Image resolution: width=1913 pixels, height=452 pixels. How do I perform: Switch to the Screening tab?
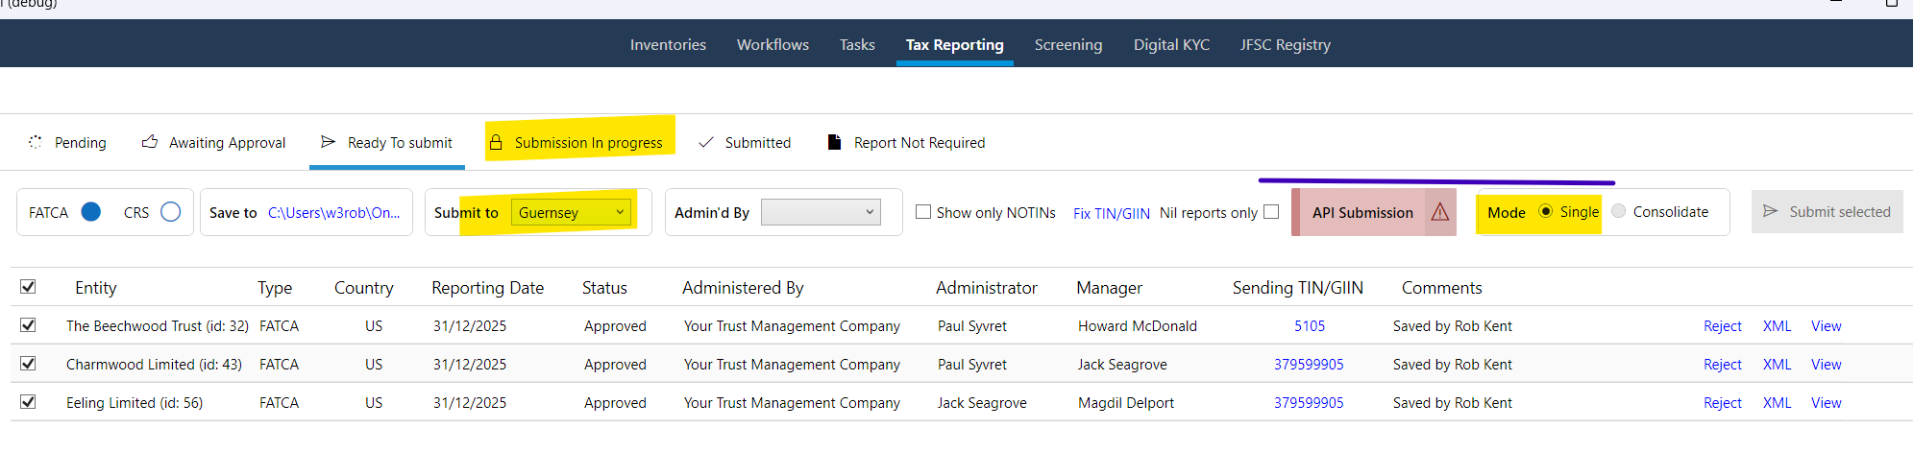pyautogui.click(x=1067, y=44)
